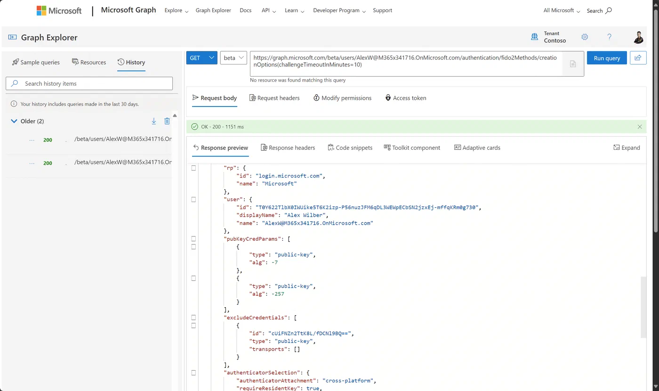
Task: Open more actions for first history item
Action: click(32, 140)
